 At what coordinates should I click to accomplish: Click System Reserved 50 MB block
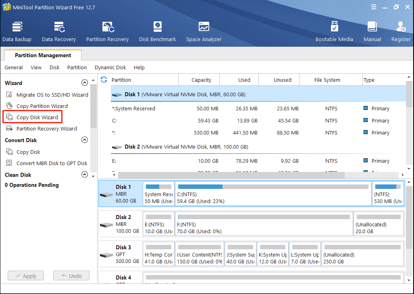[158, 194]
